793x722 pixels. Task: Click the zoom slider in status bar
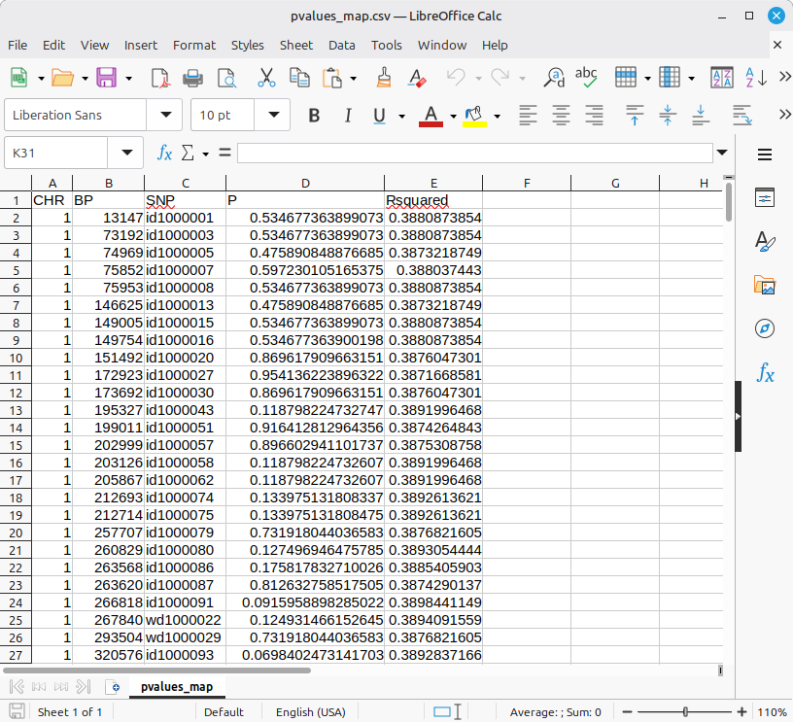(x=685, y=712)
